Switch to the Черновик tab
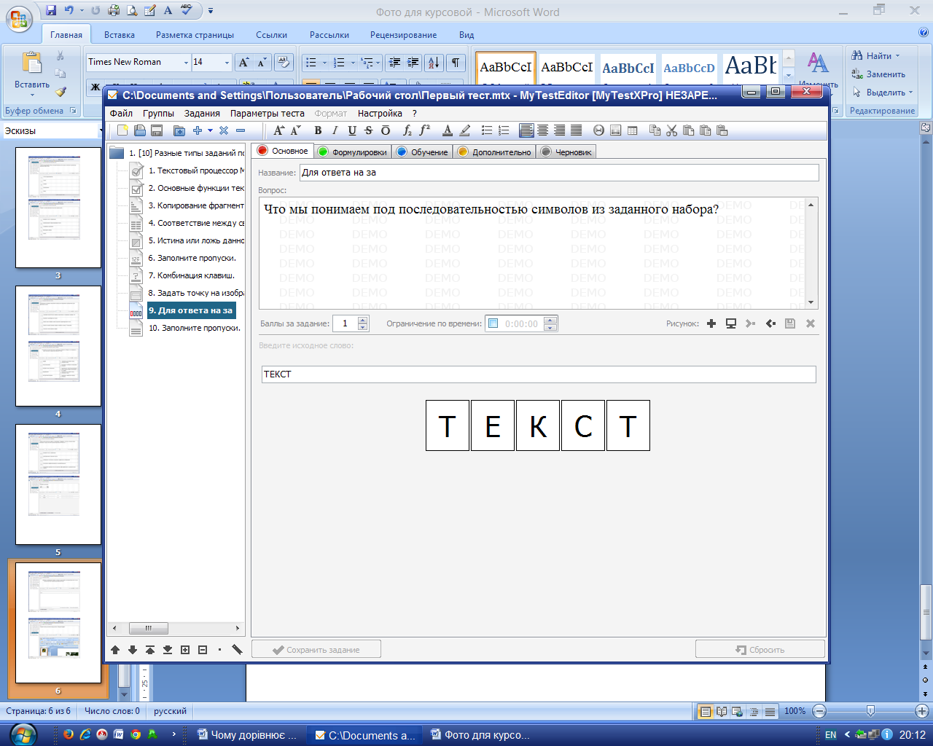Image resolution: width=933 pixels, height=746 pixels. tap(566, 152)
